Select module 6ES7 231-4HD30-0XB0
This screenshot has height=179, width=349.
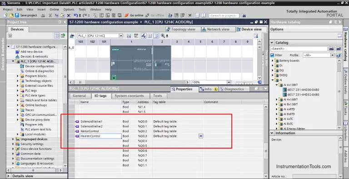pyautogui.click(x=303, y=89)
